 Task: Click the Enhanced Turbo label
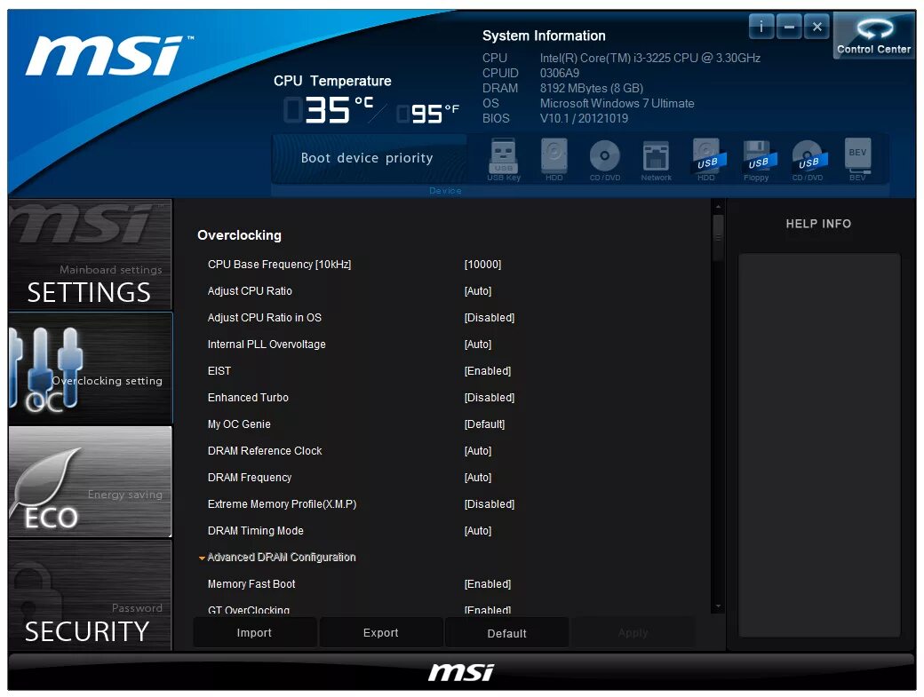(248, 398)
